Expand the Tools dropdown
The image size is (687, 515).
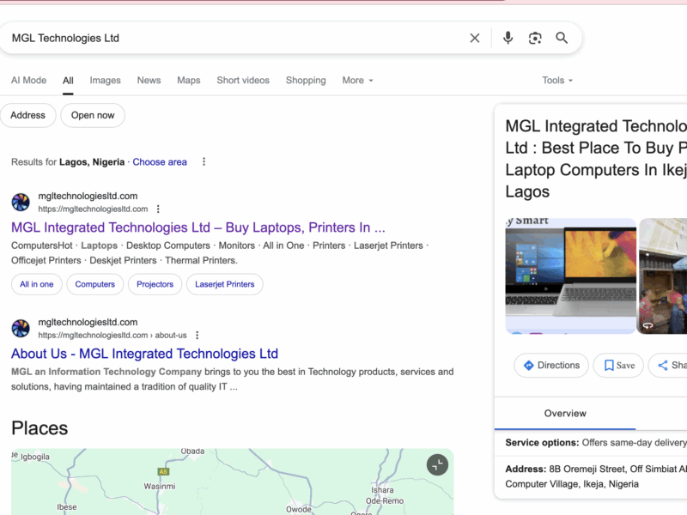tap(557, 81)
